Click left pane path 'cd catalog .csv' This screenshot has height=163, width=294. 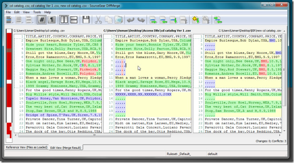(x=39, y=30)
